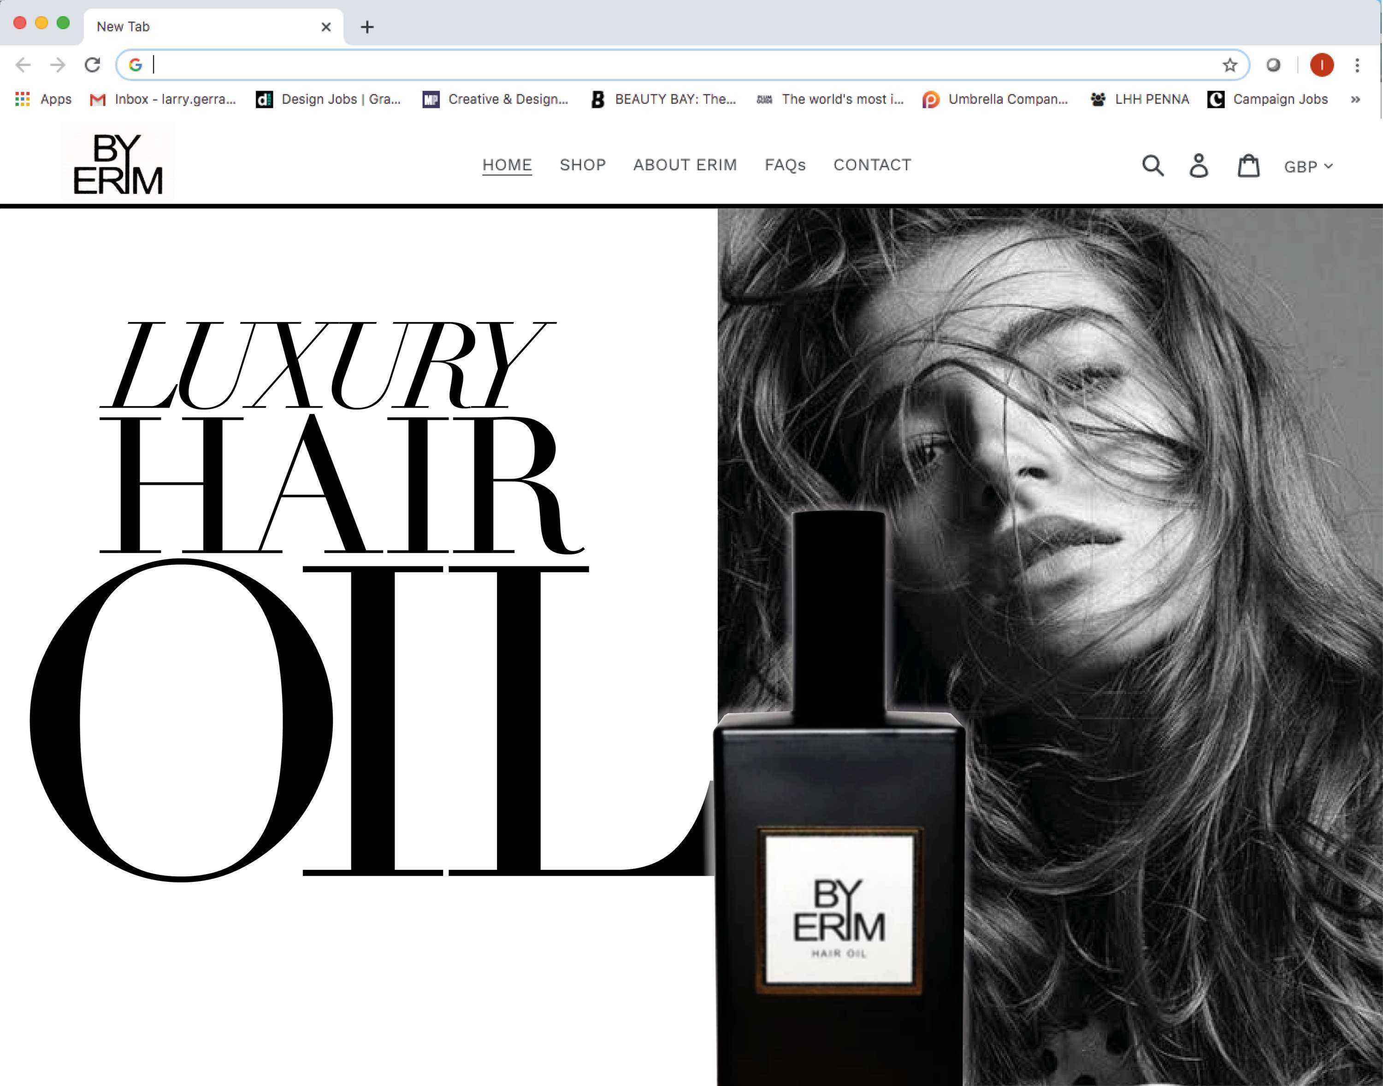Open the FAQs navigation link
This screenshot has width=1383, height=1086.
785,164
